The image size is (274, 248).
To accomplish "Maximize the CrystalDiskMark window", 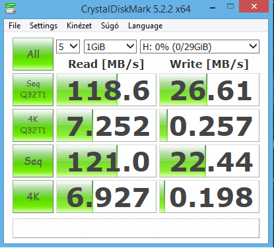I will (x=230, y=7).
